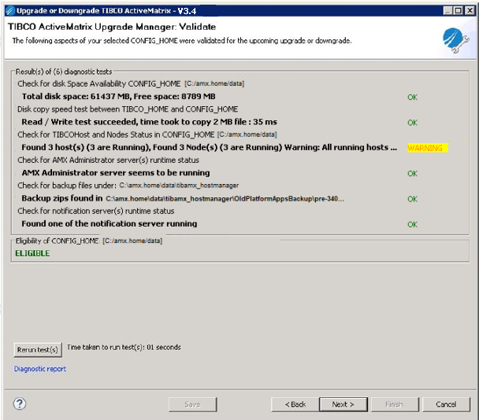Click OK status for notification server
Viewport: 479px width, 420px height.
pyautogui.click(x=412, y=224)
